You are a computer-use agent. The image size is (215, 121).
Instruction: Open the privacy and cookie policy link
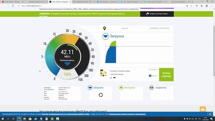point(66,114)
